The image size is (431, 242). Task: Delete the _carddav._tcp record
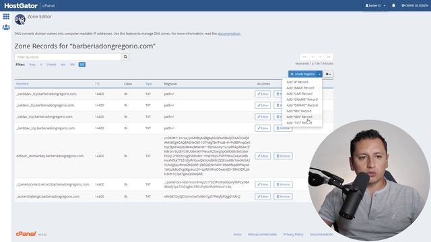coord(283,128)
